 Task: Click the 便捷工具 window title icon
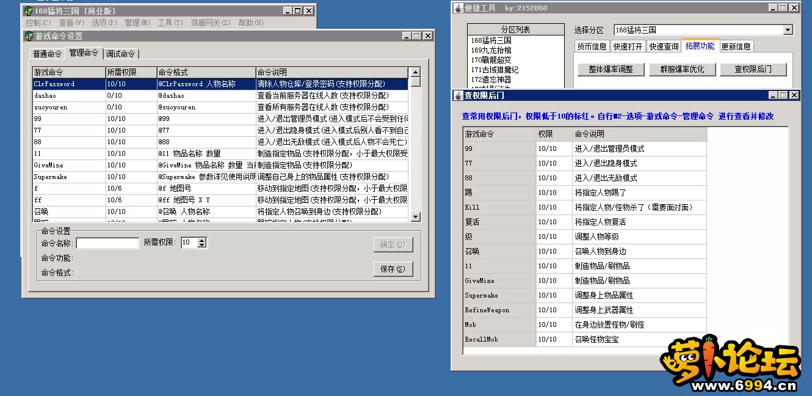[459, 8]
